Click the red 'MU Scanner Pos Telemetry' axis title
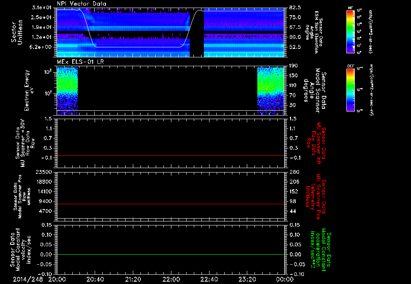This screenshot has height=284, width=411. [316, 197]
